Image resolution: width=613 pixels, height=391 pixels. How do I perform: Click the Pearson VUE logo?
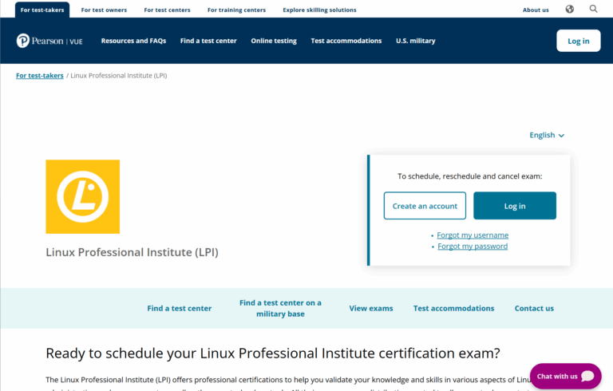(x=49, y=41)
